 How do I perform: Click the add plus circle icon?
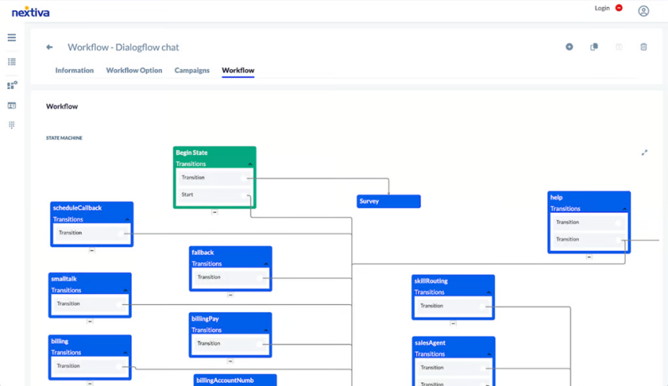click(x=569, y=47)
